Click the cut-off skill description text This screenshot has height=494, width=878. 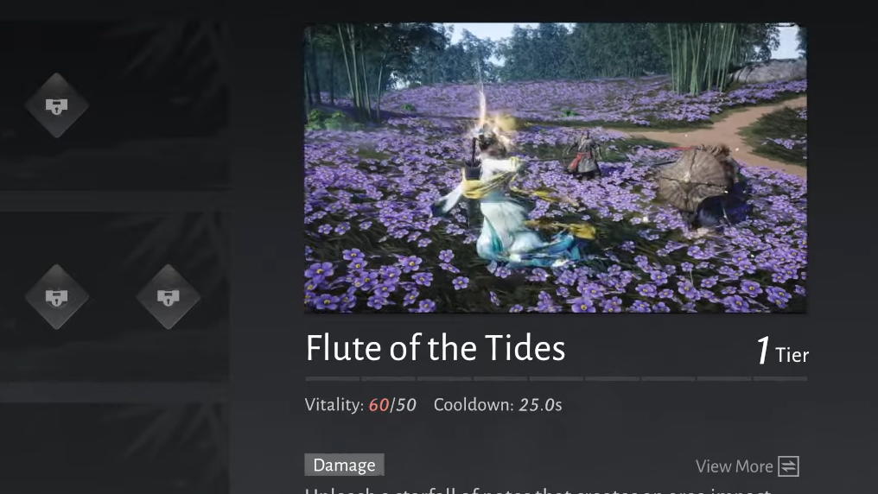tap(538, 490)
